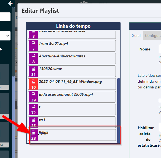Click video icon of indicacao semanal 25.05.mp4
Screen dimensions: 161x158
[34, 94]
